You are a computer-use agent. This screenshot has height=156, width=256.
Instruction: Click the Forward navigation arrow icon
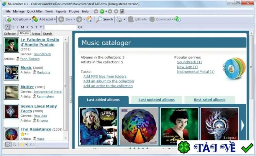coord(79,19)
